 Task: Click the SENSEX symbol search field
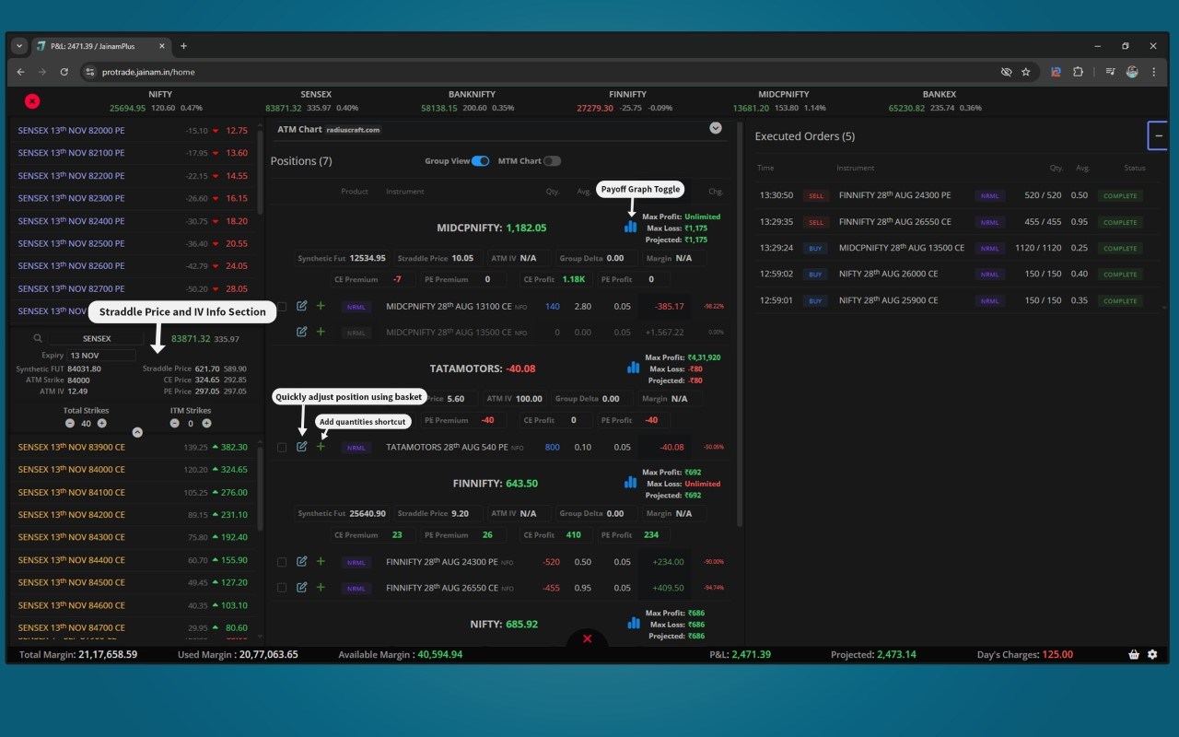click(x=97, y=338)
